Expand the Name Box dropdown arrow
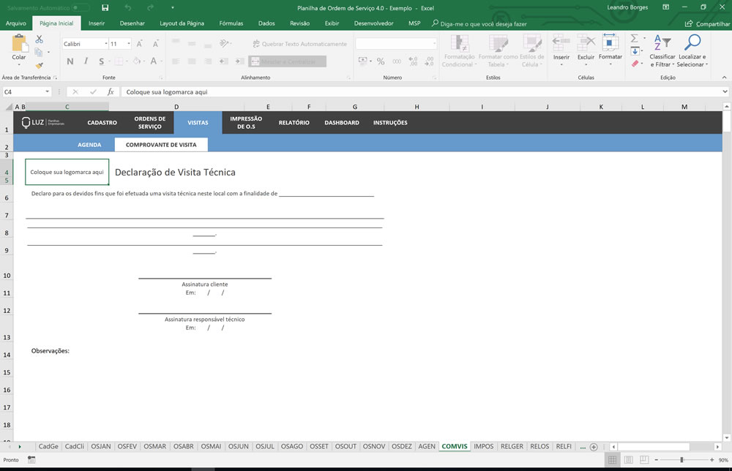Screen dimensions: 732x471 [x=47, y=92]
